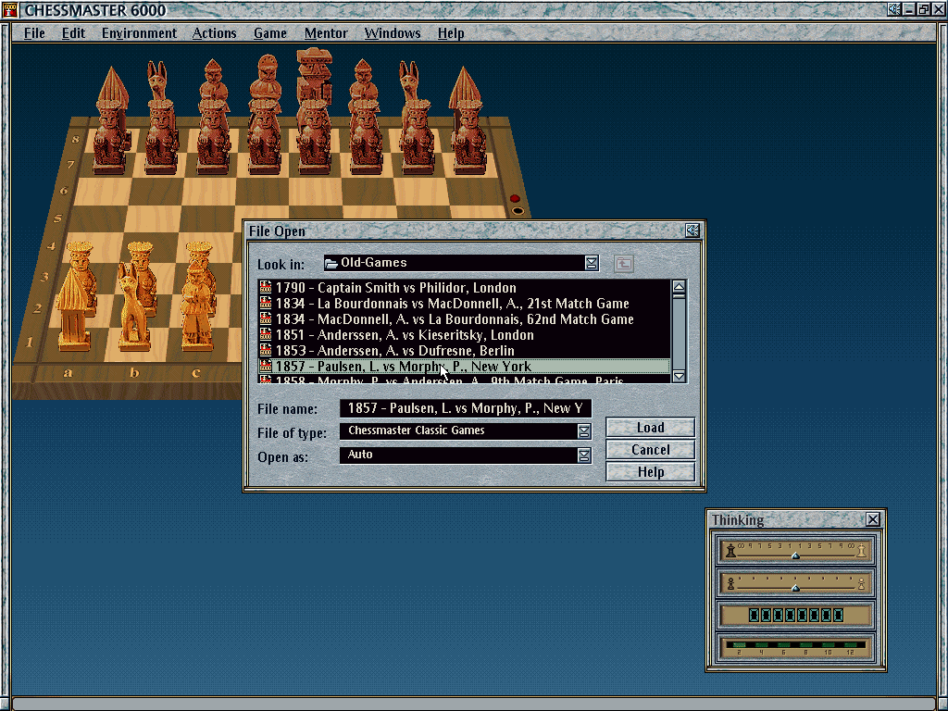Click the game list scroll-down arrow
The width and height of the screenshot is (948, 711).
679,376
